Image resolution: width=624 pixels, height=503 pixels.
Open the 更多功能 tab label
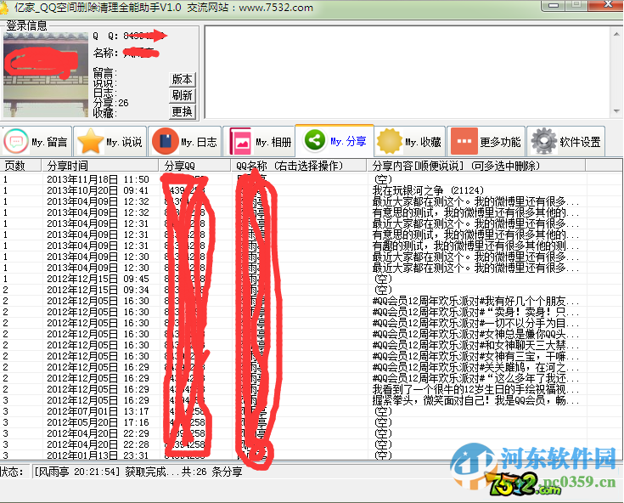pos(500,142)
